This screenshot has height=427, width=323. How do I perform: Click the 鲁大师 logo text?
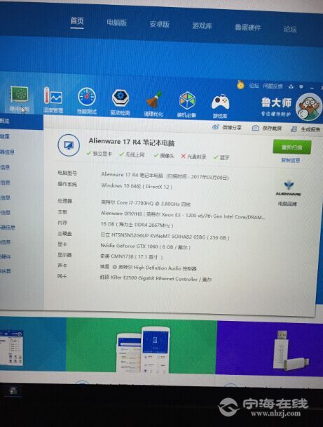pos(276,103)
